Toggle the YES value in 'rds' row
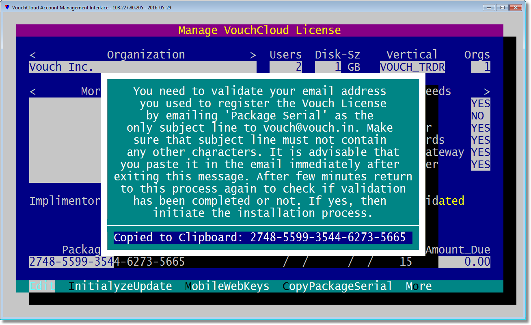 [481, 140]
